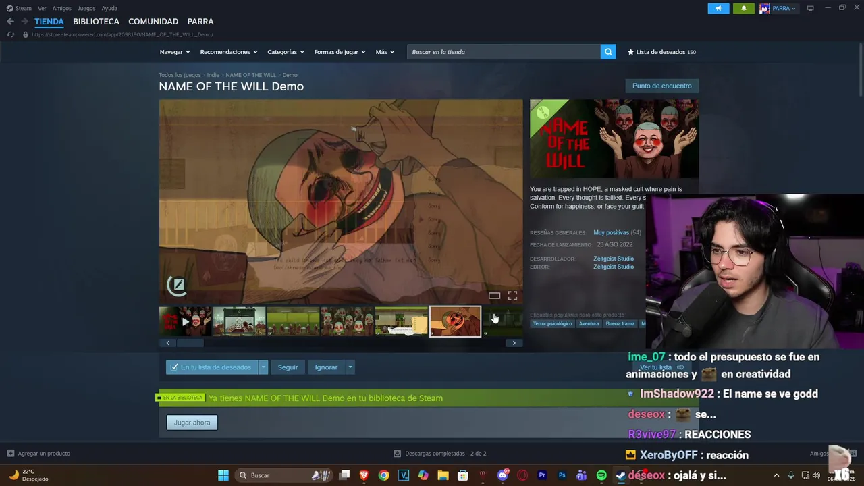Open Microsoft Store from the taskbar

(463, 475)
